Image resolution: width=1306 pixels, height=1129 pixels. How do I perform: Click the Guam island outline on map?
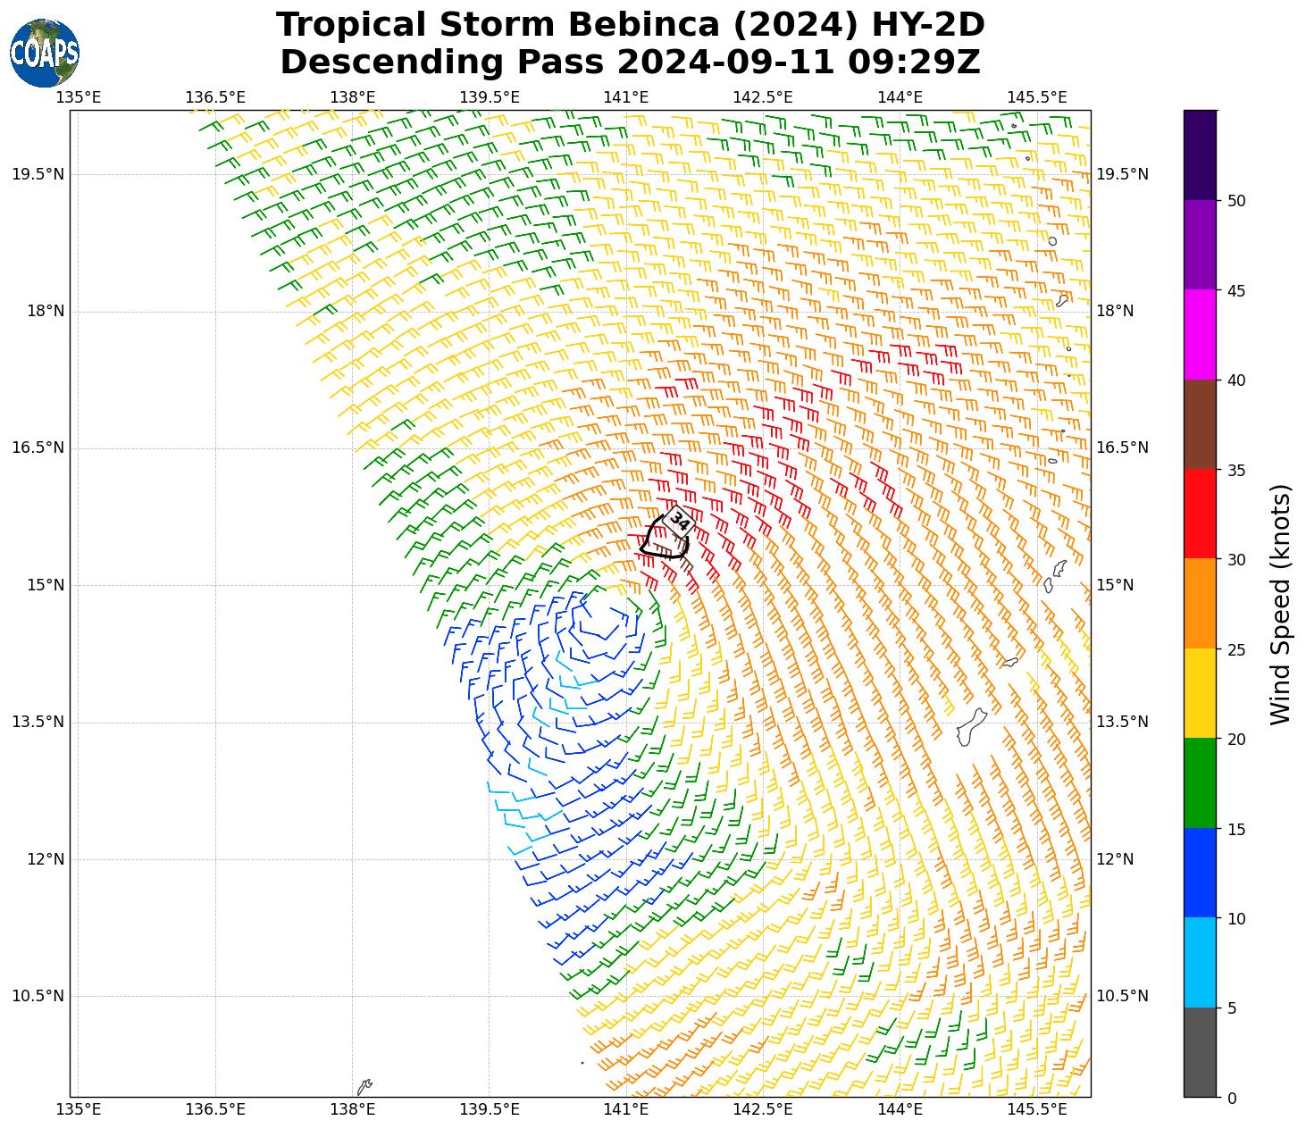point(970,727)
